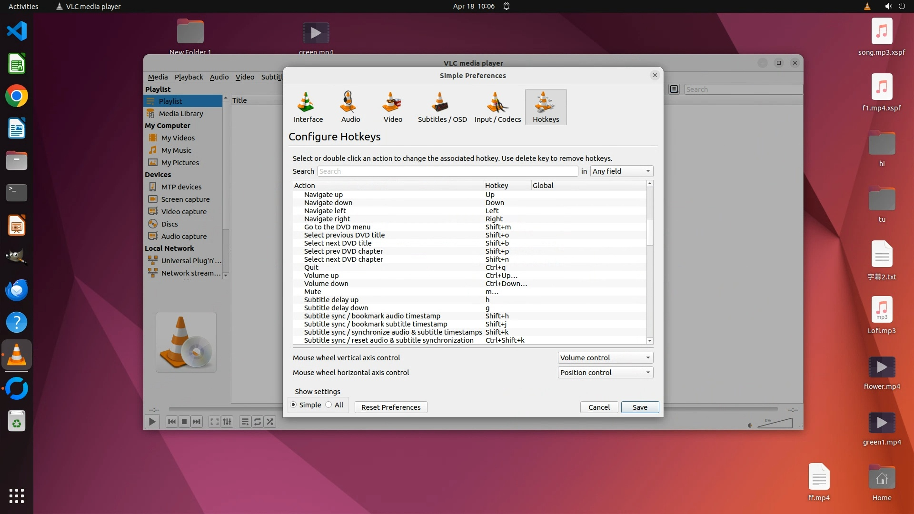
Task: Open the Playback menu
Action: 189,77
